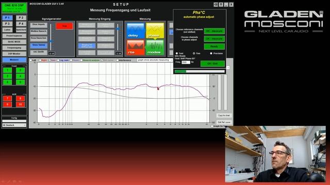
Task: Switch to preset P 2
Action: click(x=21, y=18)
